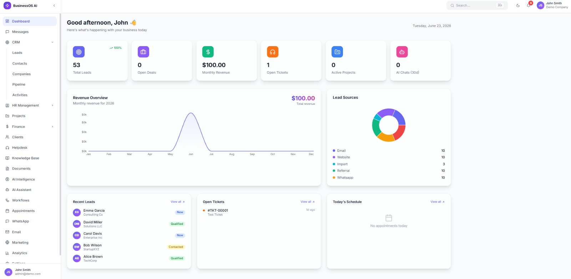
Task: Click the Analytics chart icon in sidebar
Action: (7, 253)
